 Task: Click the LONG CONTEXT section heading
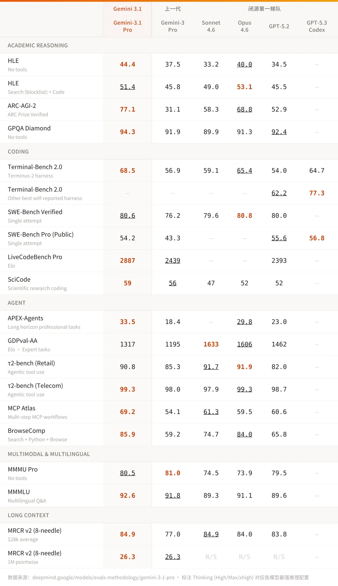[28, 515]
